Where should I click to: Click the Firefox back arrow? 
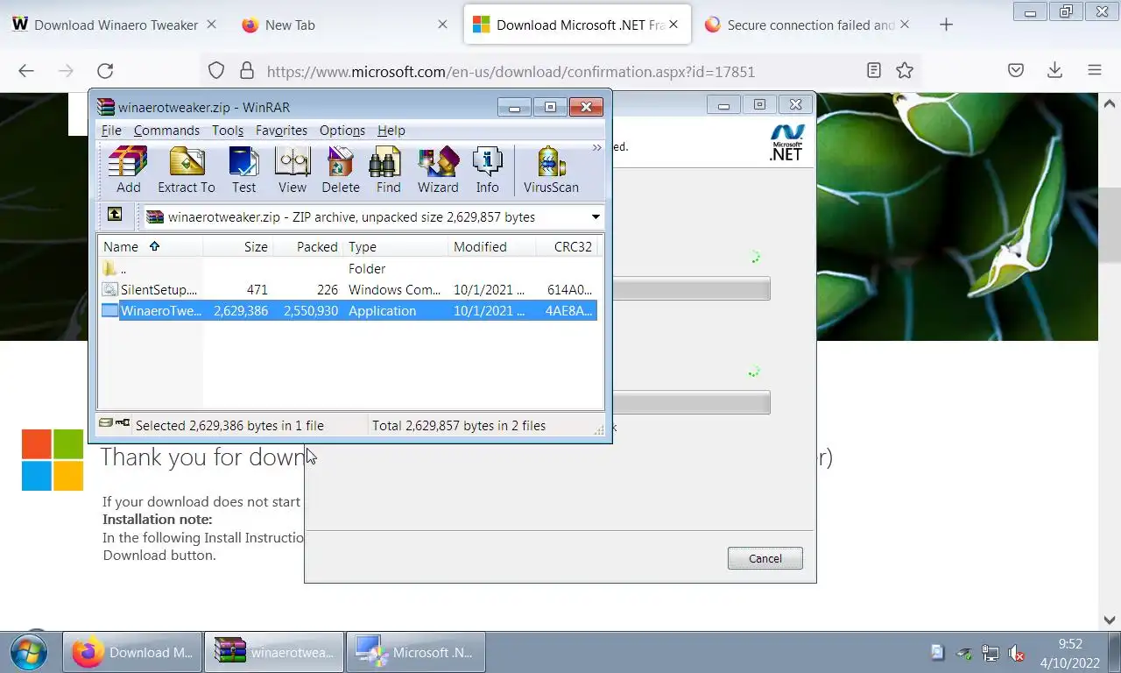(26, 71)
